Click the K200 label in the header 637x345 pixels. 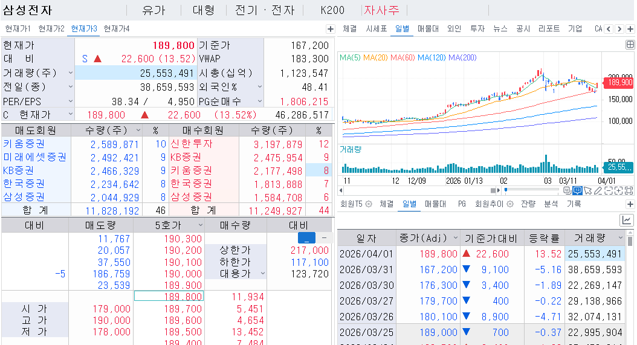tap(332, 10)
